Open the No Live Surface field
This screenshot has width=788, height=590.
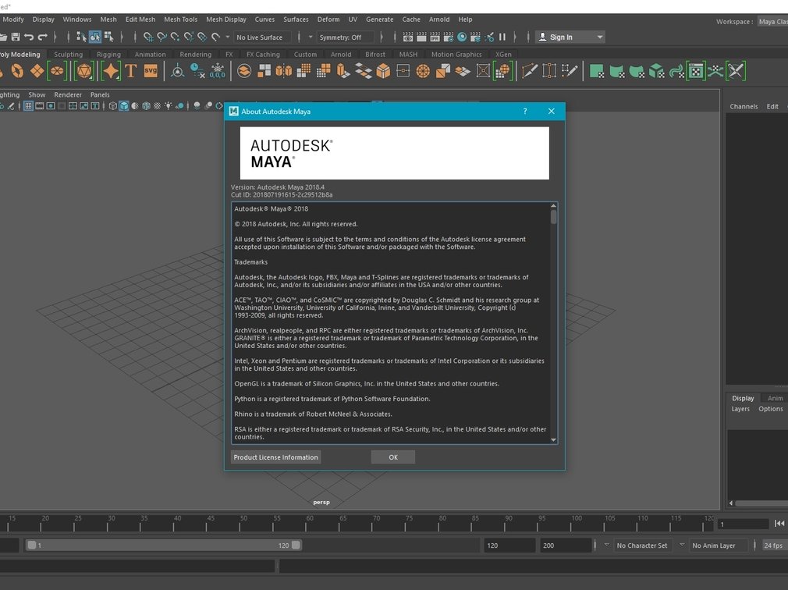pos(262,37)
